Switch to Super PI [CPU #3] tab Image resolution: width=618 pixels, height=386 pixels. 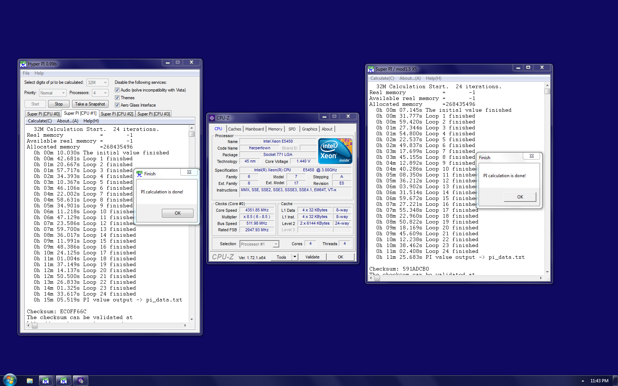point(154,114)
